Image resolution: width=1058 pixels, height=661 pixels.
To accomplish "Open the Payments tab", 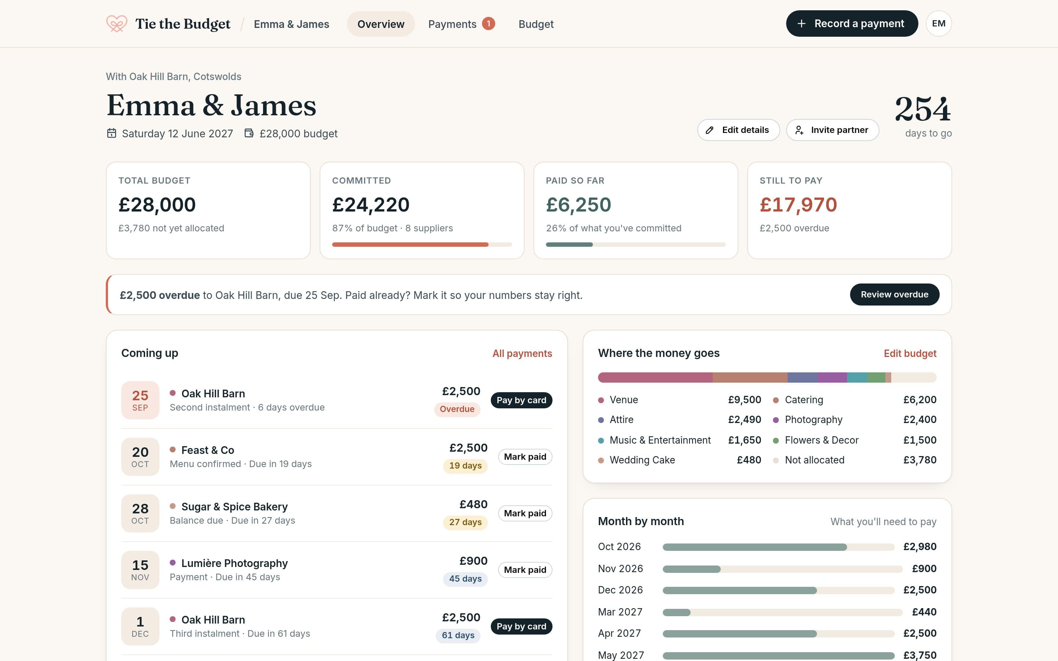I will 461,24.
